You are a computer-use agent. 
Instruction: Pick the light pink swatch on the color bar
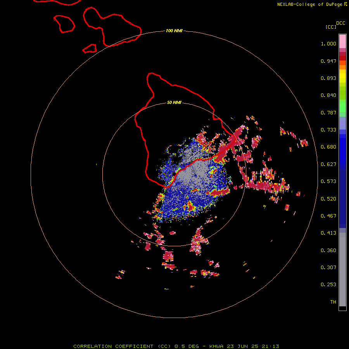(x=342, y=41)
